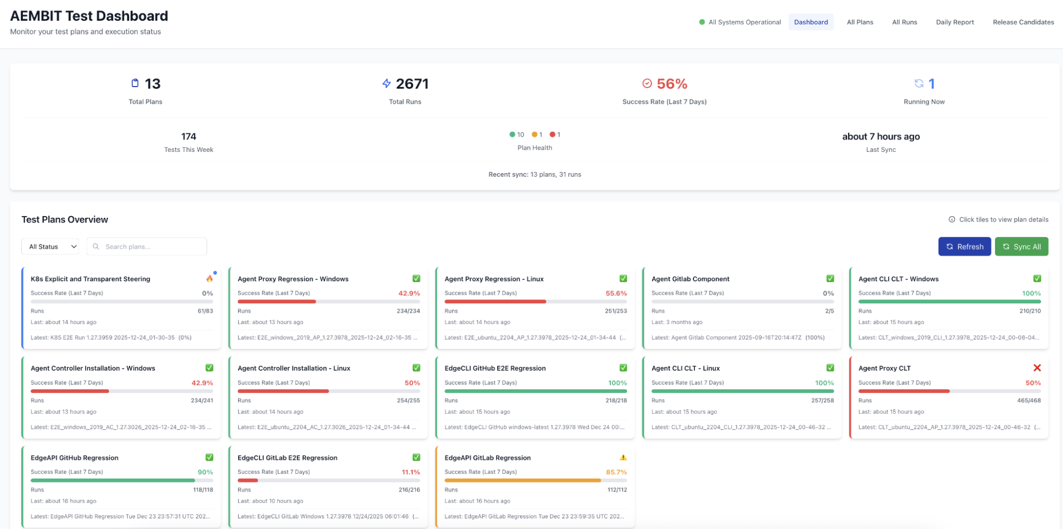Click the lightning bolt Total Runs icon
Viewport: 1063px width, 529px height.
(x=387, y=83)
